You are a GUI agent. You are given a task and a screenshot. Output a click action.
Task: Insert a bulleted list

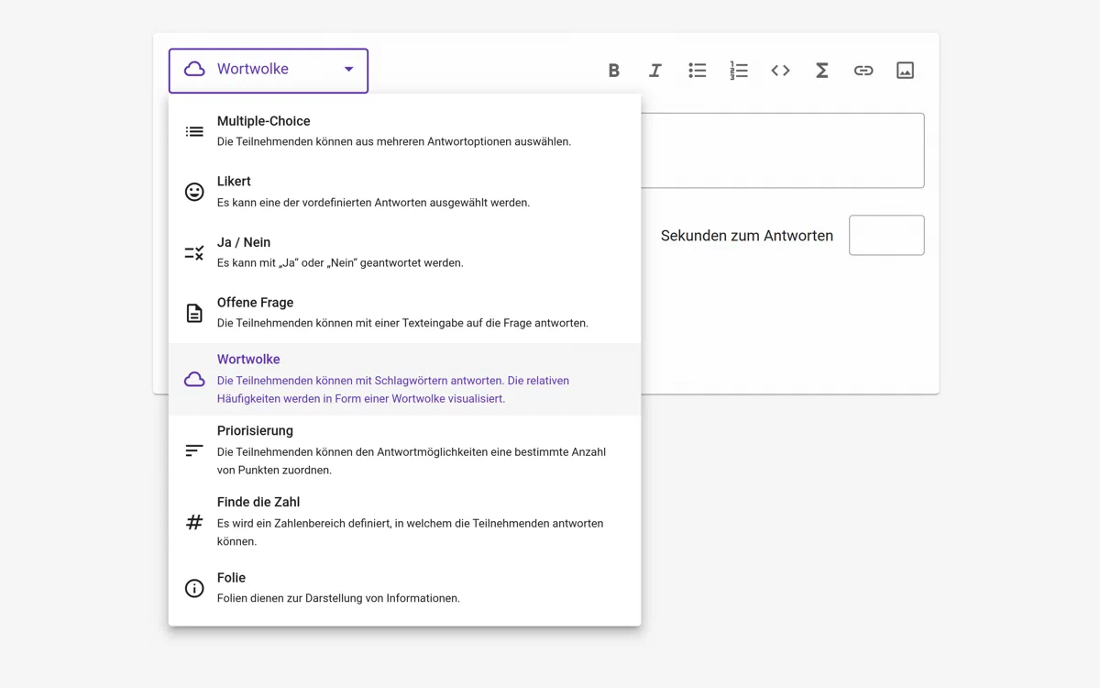697,71
